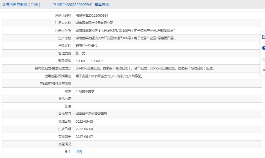Image resolution: width=265 pixels, height=158 pixels.
Task: Click the 生效日期 value 2022-06-08
Action: [84, 129]
